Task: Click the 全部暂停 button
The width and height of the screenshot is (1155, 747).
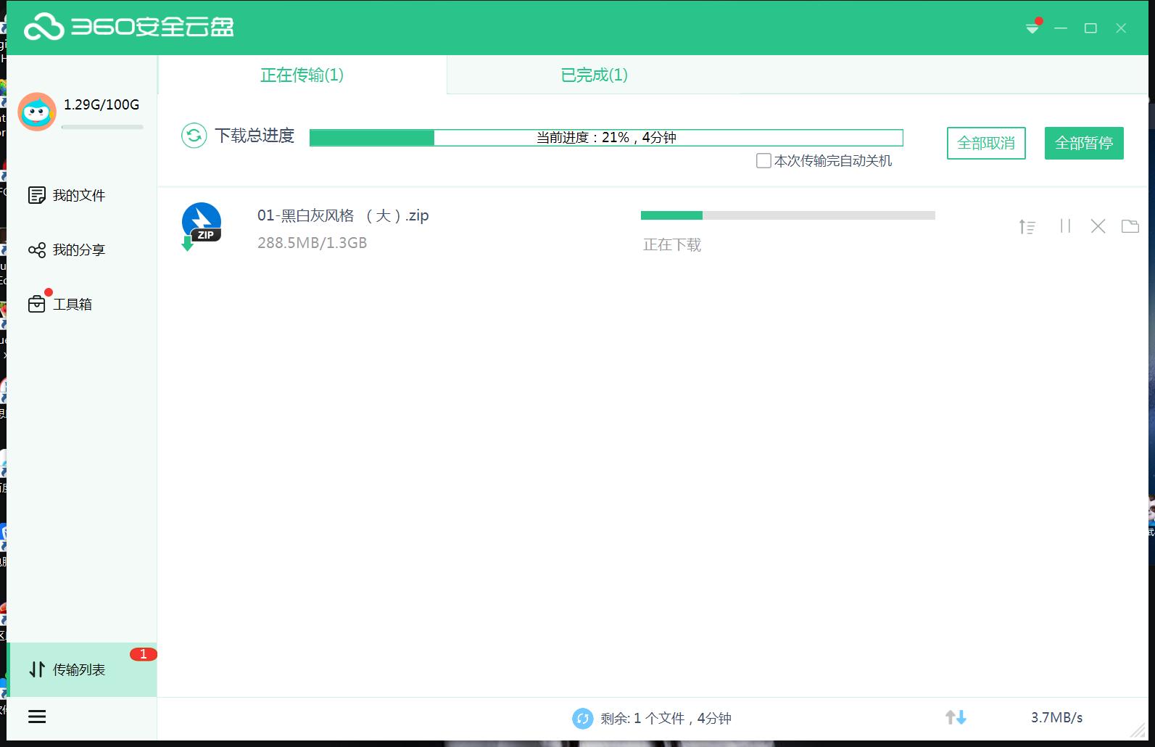Action: 1084,143
